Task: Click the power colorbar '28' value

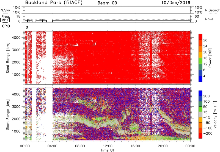Action: click(x=205, y=40)
